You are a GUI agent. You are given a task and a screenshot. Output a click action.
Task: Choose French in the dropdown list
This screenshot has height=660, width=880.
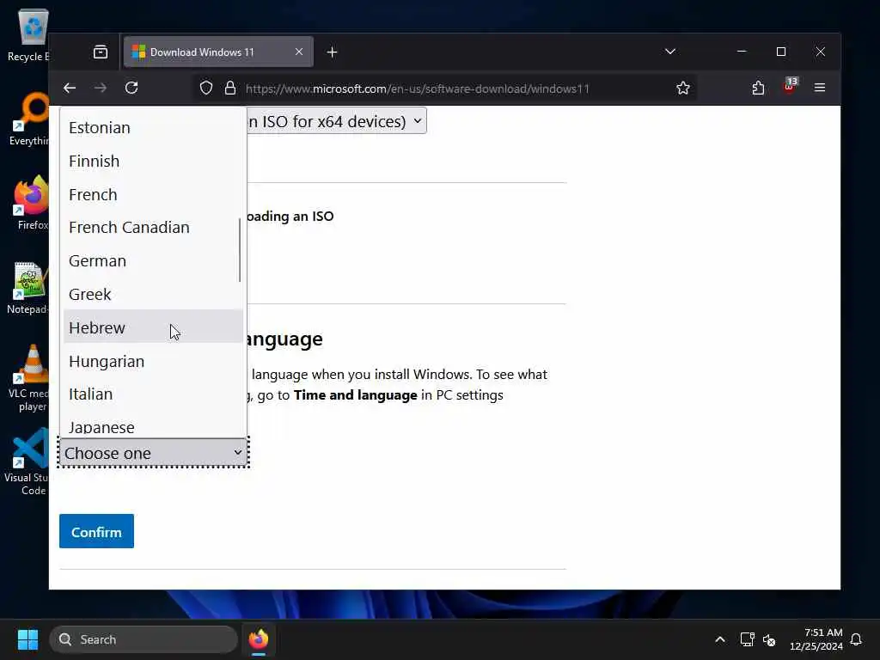[153, 195]
